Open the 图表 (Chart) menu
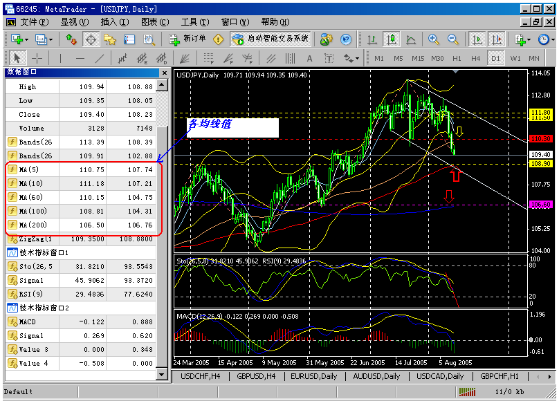Screen dimensions: 559x401 pos(149,22)
